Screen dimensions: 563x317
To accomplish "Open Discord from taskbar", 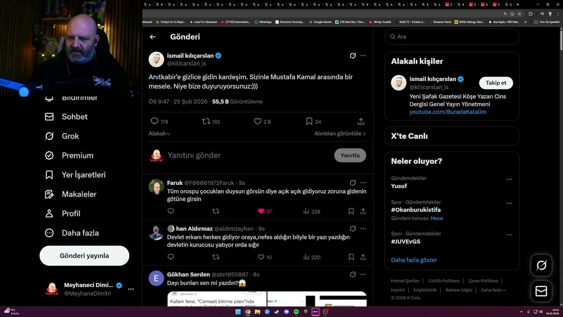I will point(286,312).
